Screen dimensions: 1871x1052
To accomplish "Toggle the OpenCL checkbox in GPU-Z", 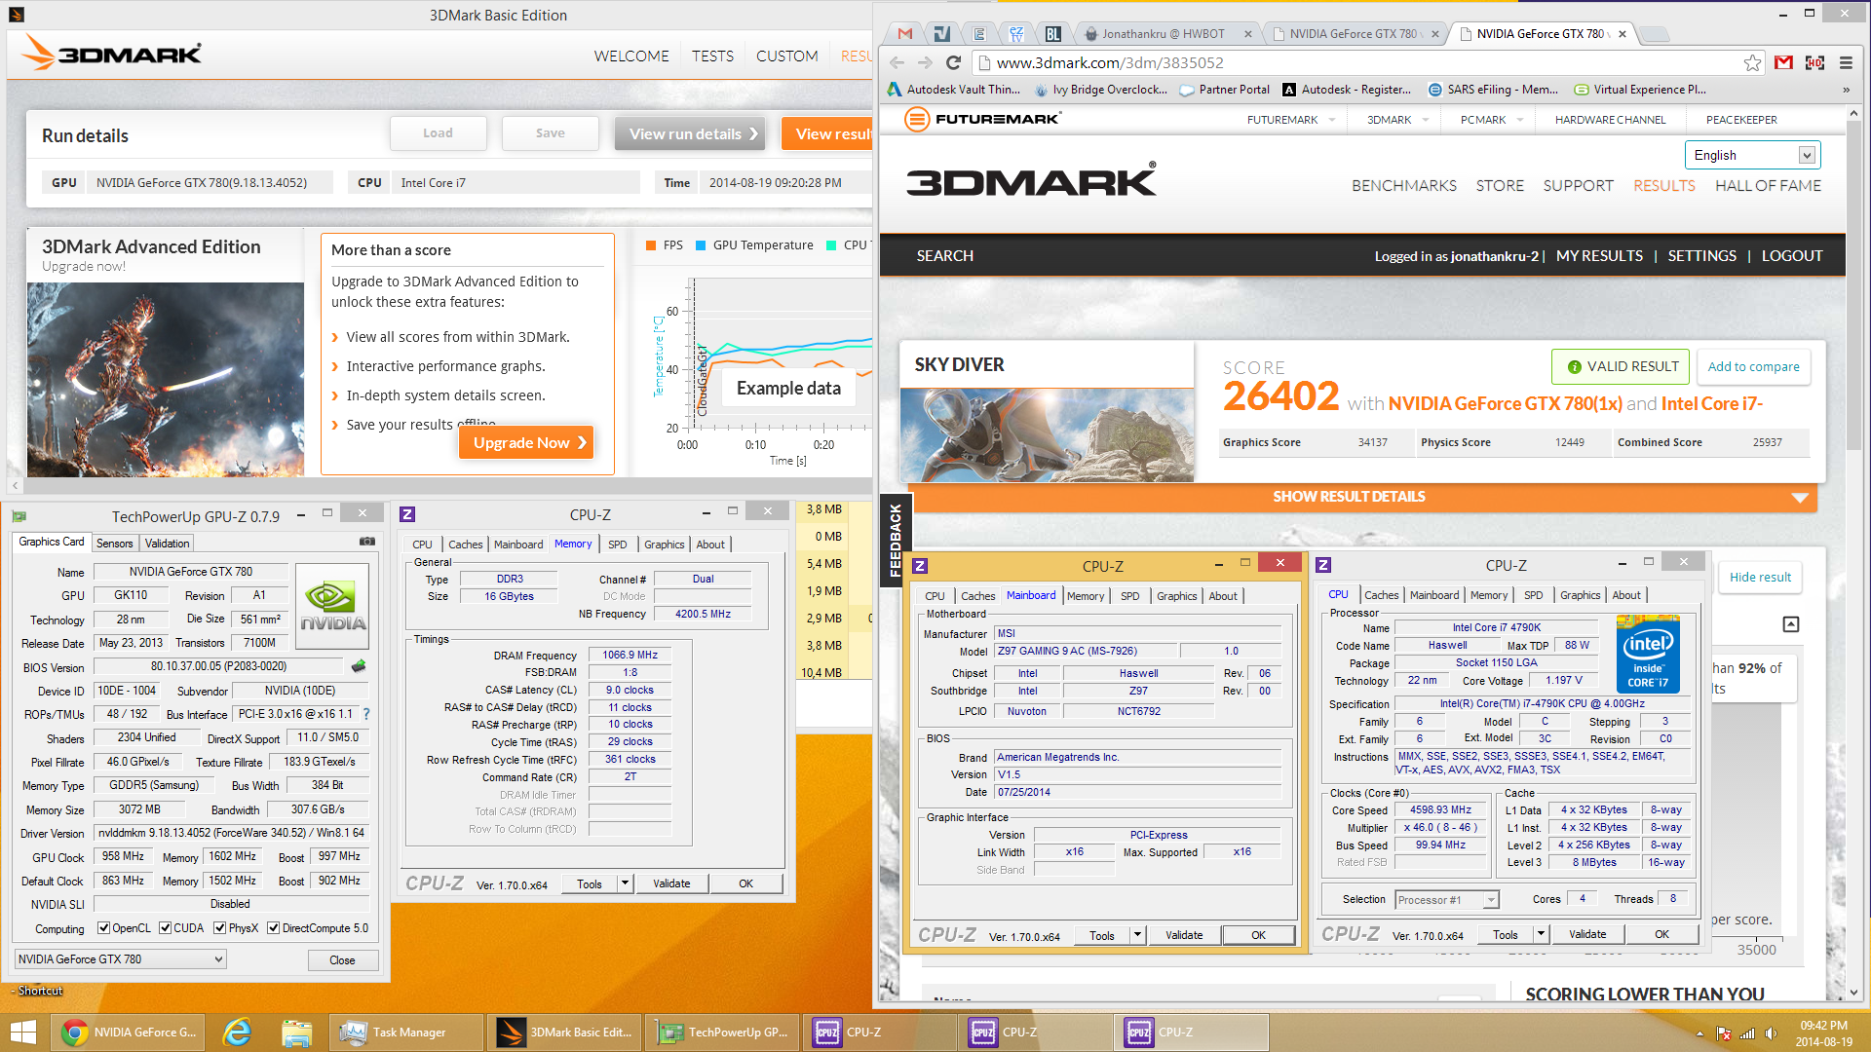I will coord(103,927).
